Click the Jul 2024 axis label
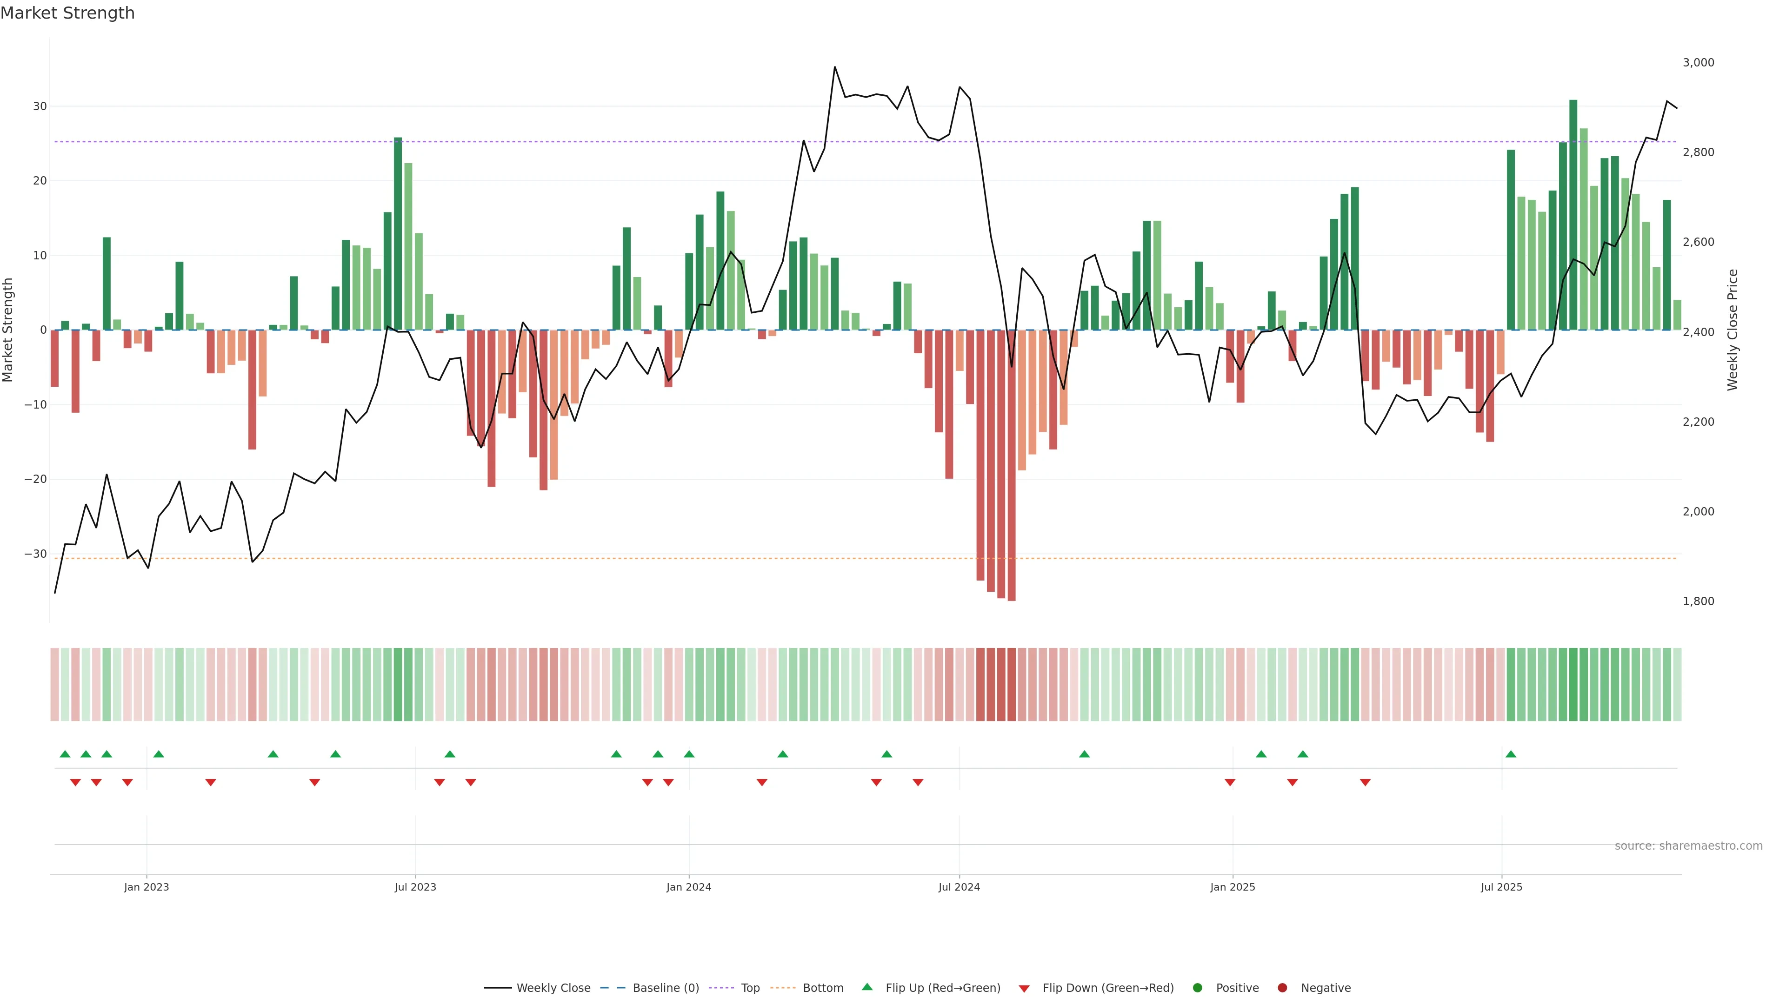This screenshot has height=1004, width=1786. pos(959,887)
